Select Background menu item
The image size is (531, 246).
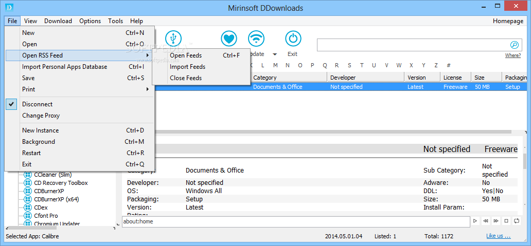tap(80, 142)
